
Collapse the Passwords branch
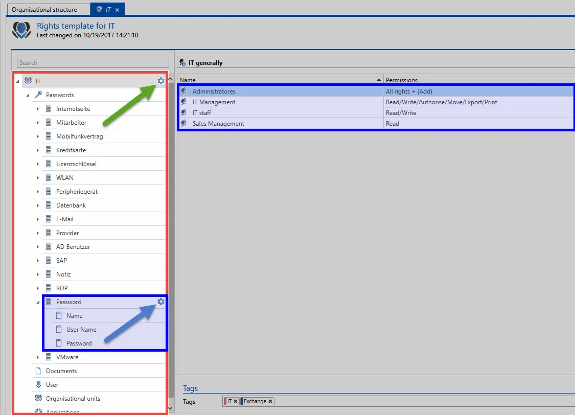(28, 95)
